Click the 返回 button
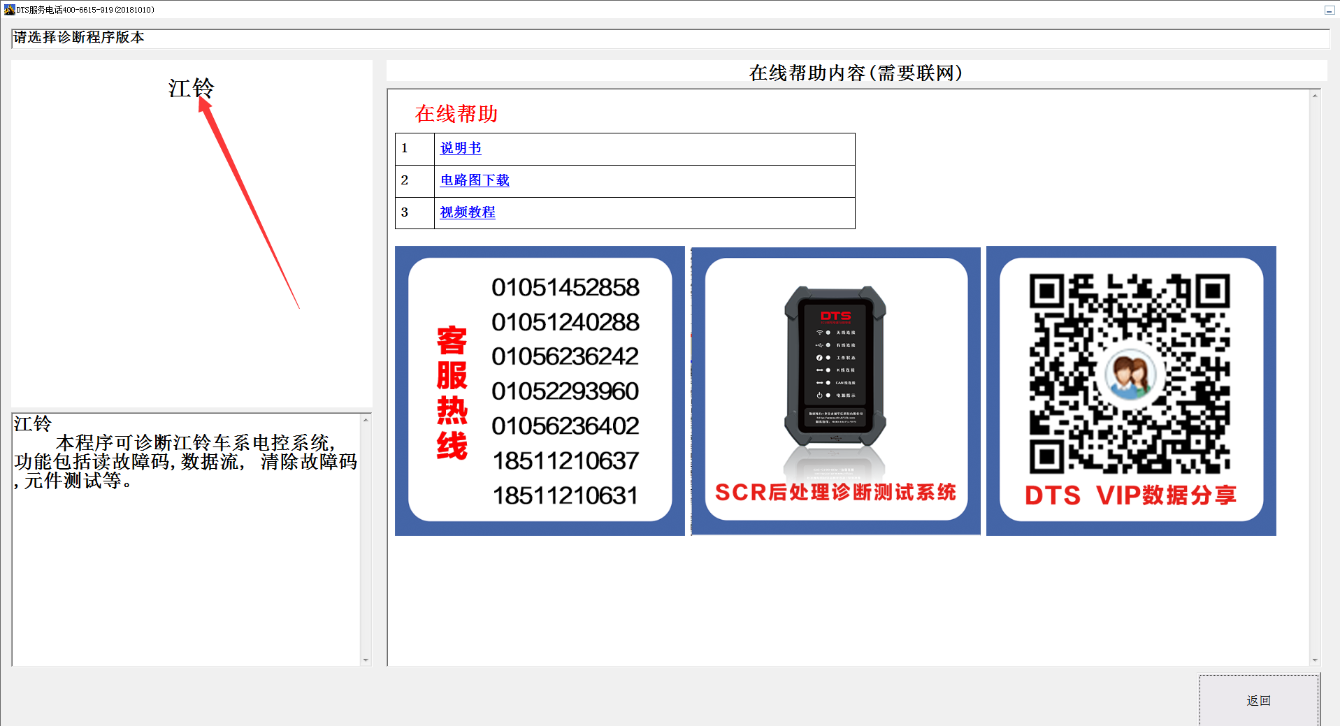This screenshot has width=1340, height=726. (1259, 700)
